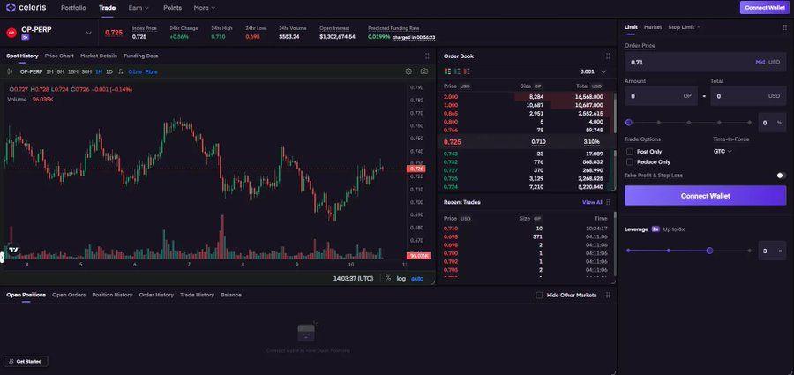The image size is (794, 375).
Task: Enable the Post Only checkbox
Action: pos(630,152)
